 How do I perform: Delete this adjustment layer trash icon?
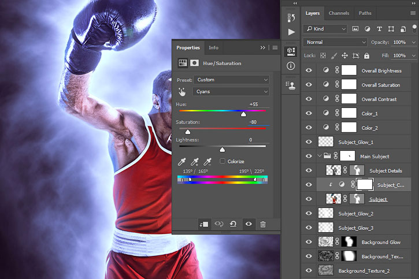click(x=263, y=224)
